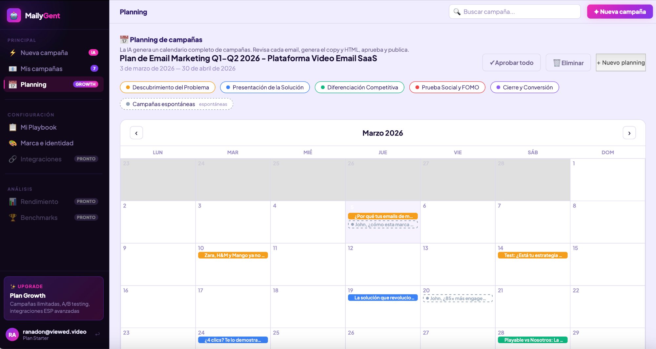This screenshot has width=656, height=349.
Task: Click the ranadon@viewed.video account name
Action: pyautogui.click(x=54, y=332)
